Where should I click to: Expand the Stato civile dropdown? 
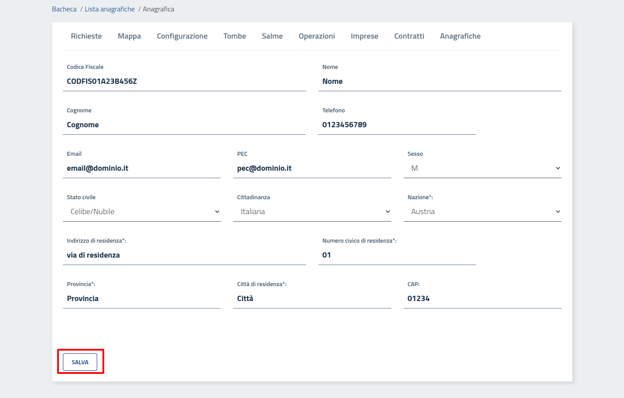[x=142, y=212]
